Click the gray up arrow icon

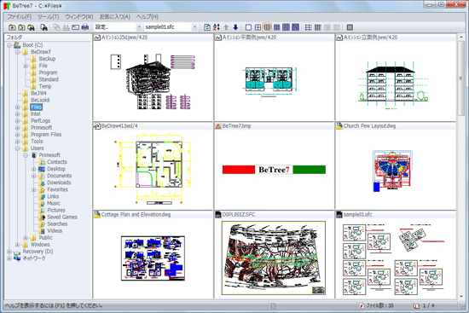click(226, 27)
